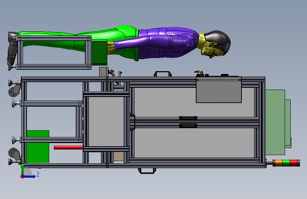Select the upper black hinge bracket on center rail

point(188,118)
